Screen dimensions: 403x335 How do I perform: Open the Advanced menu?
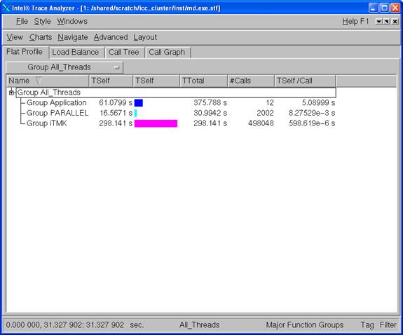pyautogui.click(x=111, y=37)
